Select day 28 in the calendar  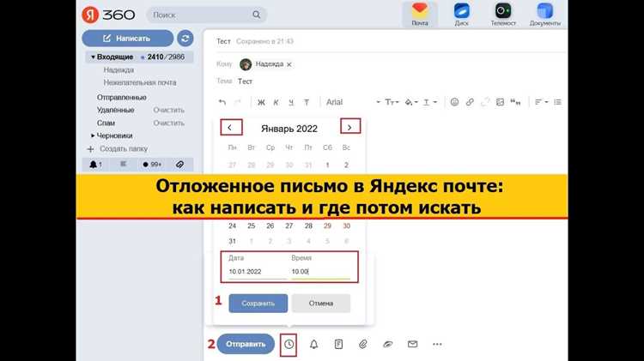tap(308, 226)
